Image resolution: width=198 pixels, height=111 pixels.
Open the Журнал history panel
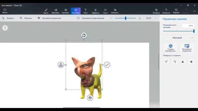click(176, 11)
